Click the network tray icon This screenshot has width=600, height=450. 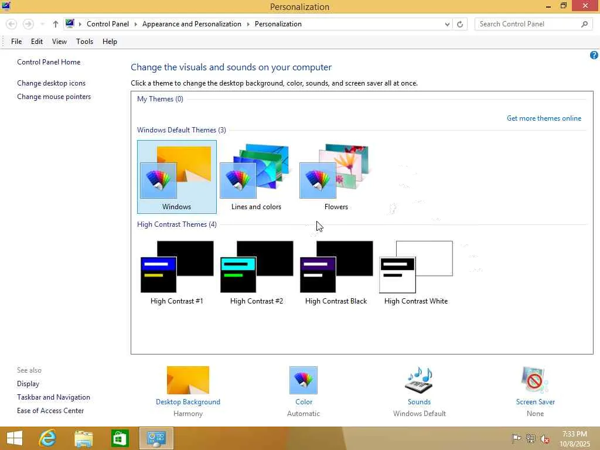[530, 438]
